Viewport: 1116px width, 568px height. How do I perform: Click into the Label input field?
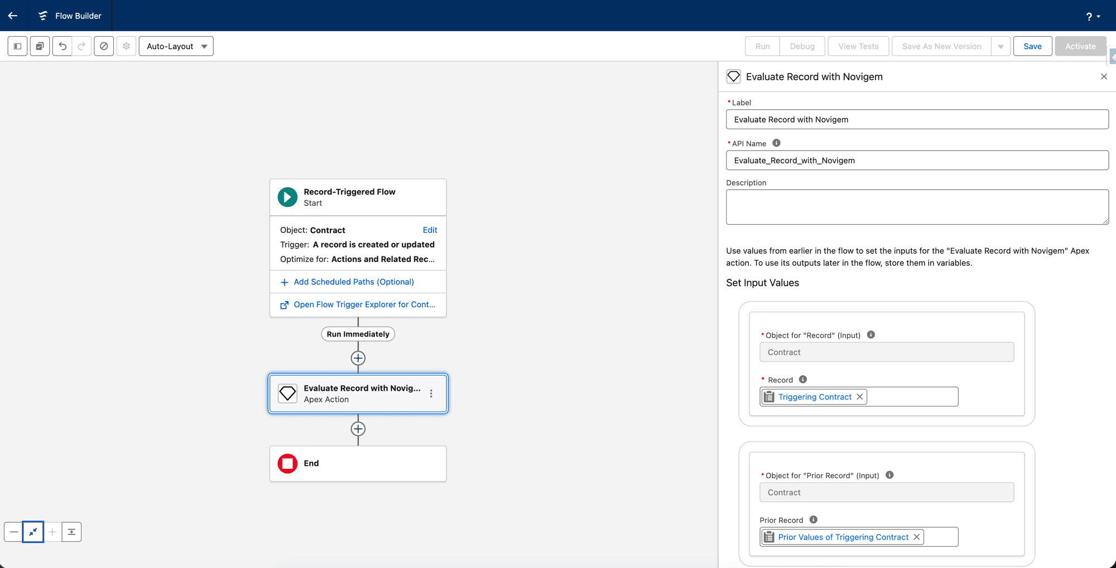click(917, 119)
